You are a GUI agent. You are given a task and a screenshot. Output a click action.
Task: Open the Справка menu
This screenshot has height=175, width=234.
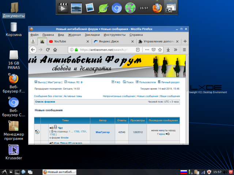[136, 35]
